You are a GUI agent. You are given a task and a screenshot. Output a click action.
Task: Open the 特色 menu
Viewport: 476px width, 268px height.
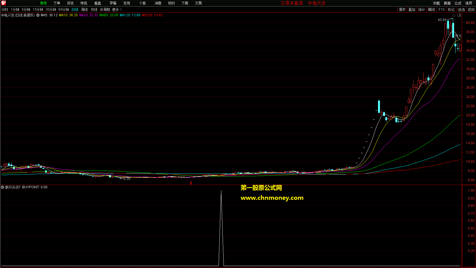[x=84, y=3]
